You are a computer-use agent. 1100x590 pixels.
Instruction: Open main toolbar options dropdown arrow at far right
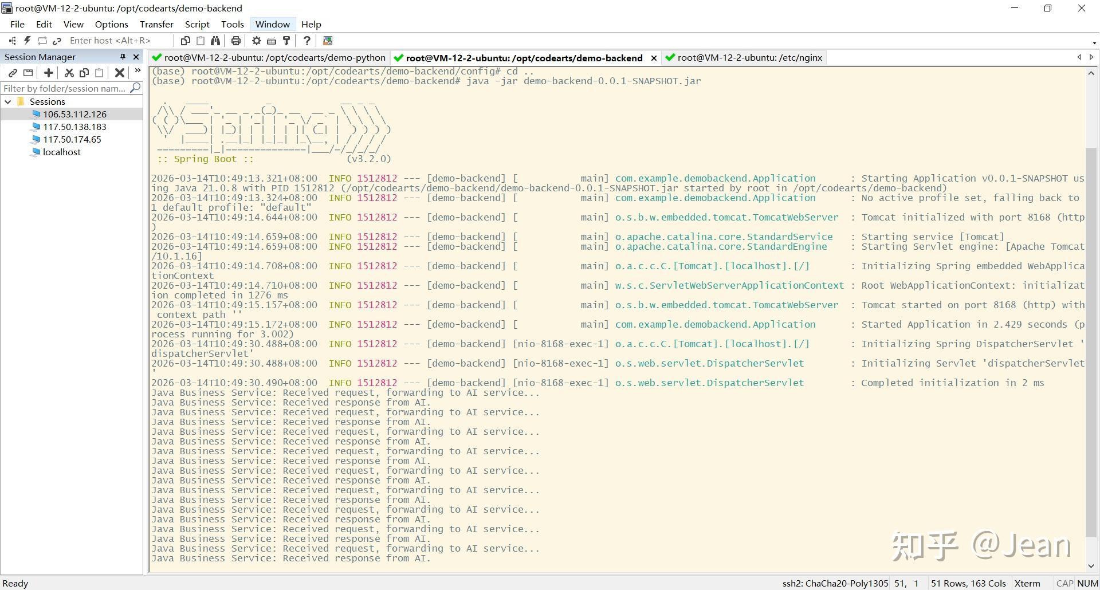click(x=1094, y=42)
